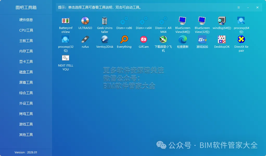The height and width of the screenshot is (156, 266).
Task: Select the Dism++x64 gear icon
Action: click(x=144, y=21)
